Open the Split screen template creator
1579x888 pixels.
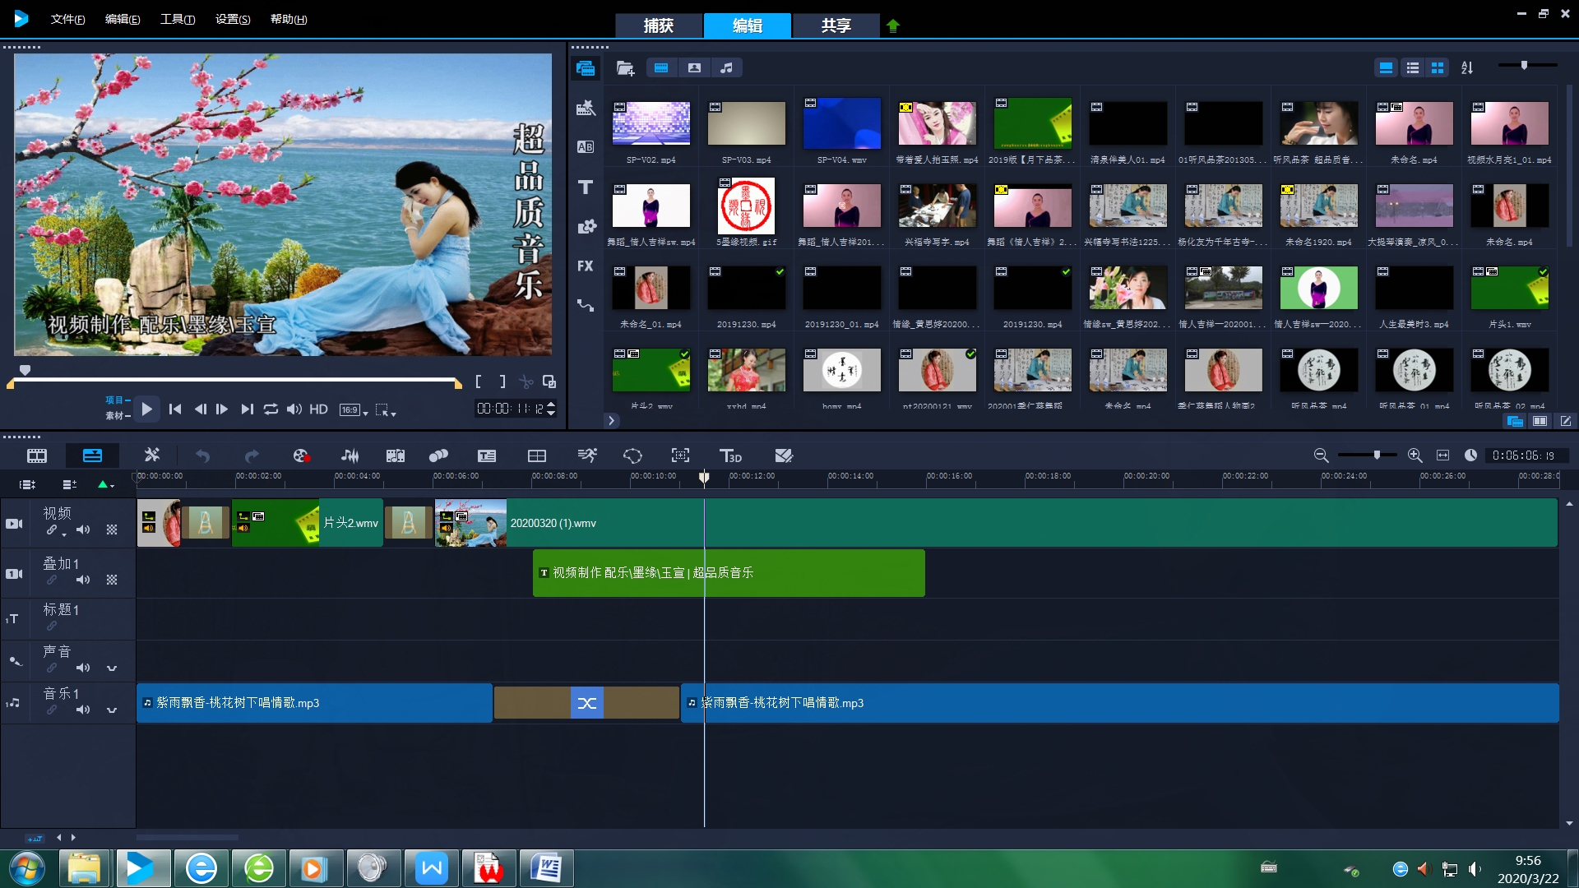point(537,456)
